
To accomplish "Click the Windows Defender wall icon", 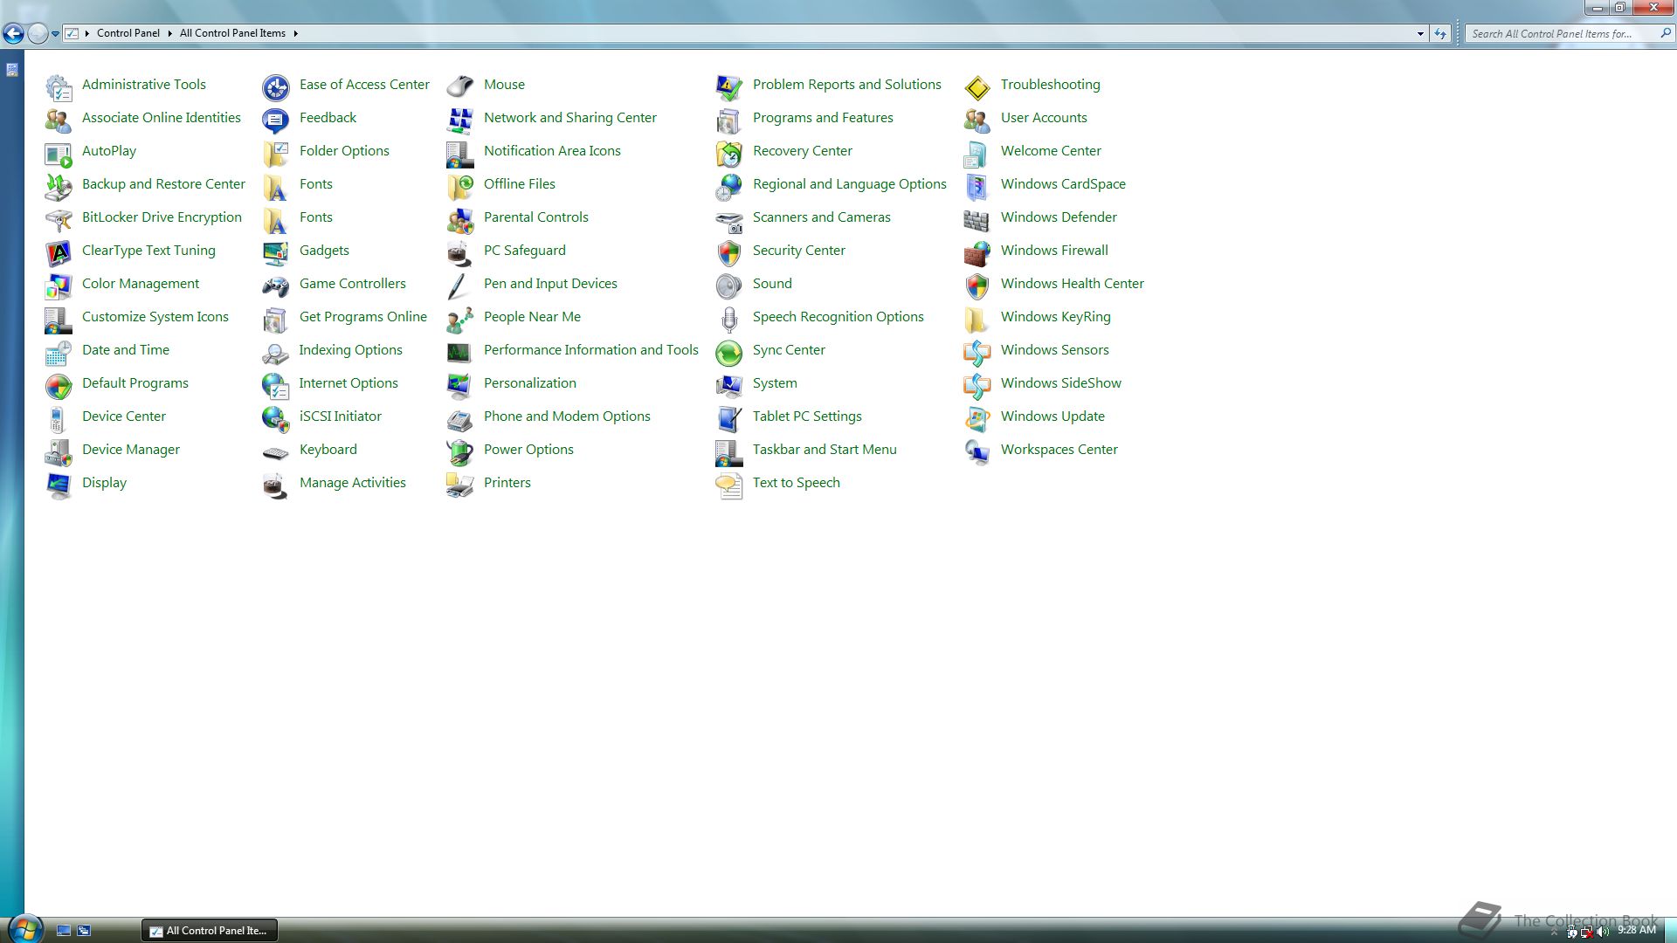I will pyautogui.click(x=977, y=219).
